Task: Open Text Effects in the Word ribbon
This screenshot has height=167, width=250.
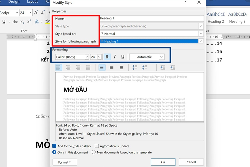Action: tap(37, 22)
